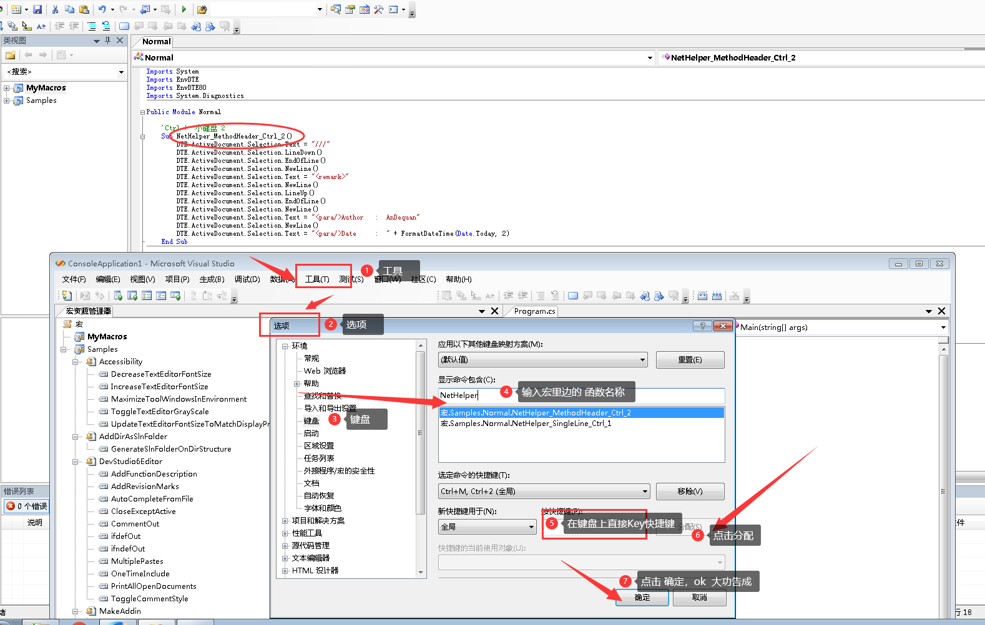Click the Copy icon in the macro editor toolbar
Screen dimensions: 985x625
pyautogui.click(x=69, y=9)
